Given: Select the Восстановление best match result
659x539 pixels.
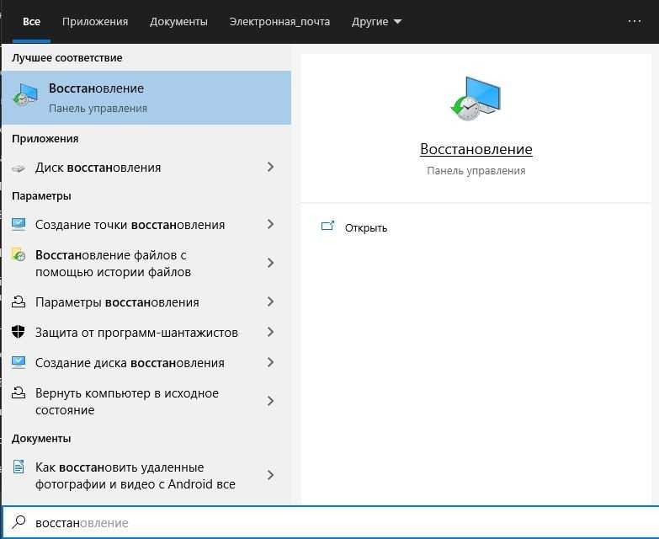Looking at the screenshot, I should click(146, 98).
